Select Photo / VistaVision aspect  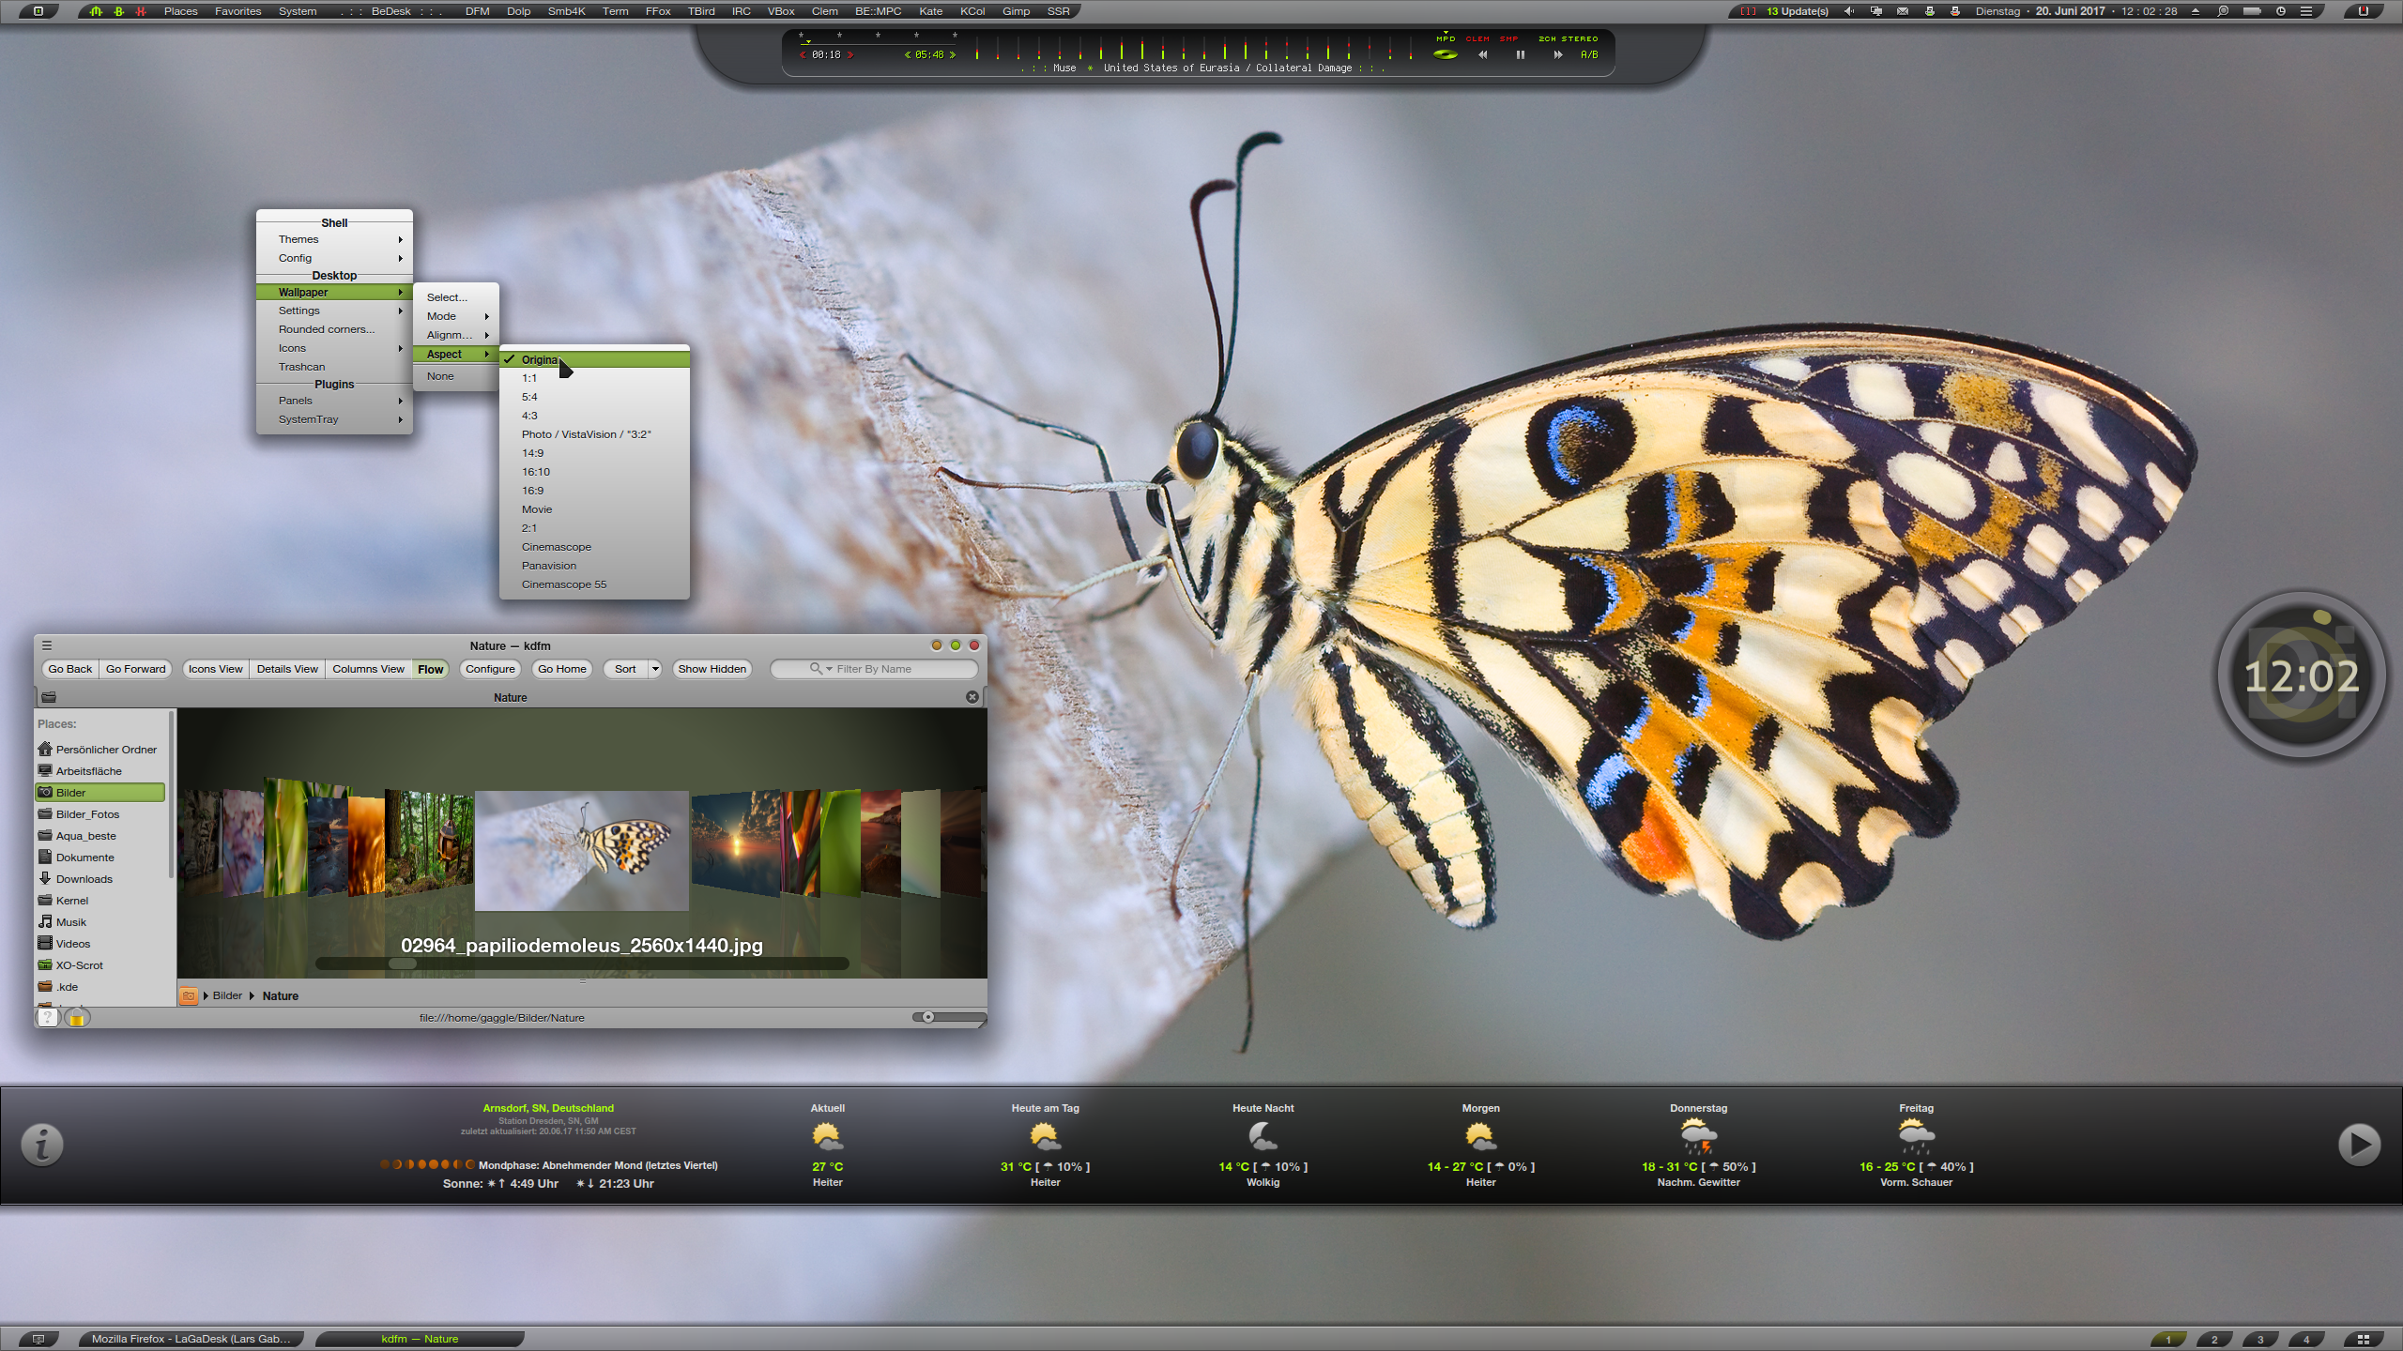tap(595, 434)
